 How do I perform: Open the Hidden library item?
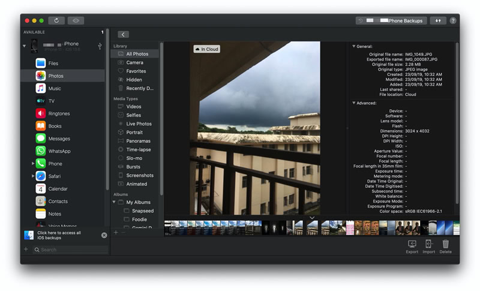[134, 80]
